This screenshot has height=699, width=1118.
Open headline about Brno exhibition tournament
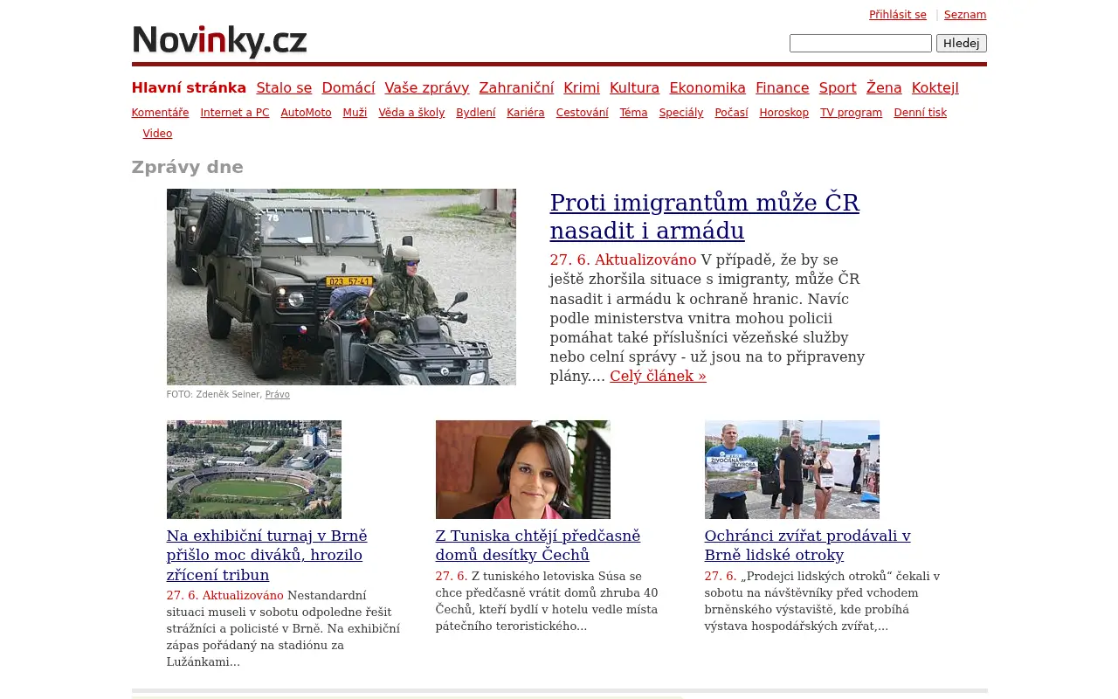[x=267, y=555]
